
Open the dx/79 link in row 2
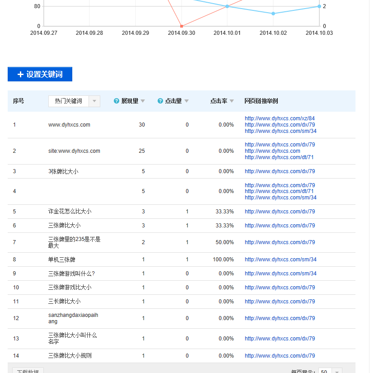(280, 144)
